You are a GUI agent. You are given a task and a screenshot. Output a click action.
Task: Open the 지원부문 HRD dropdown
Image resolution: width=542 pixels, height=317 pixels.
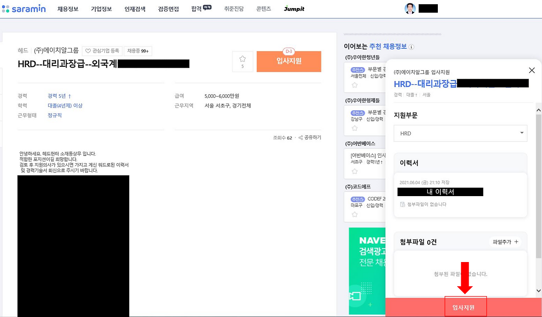(x=461, y=133)
